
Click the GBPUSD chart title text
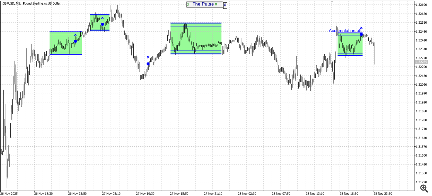point(30,3)
